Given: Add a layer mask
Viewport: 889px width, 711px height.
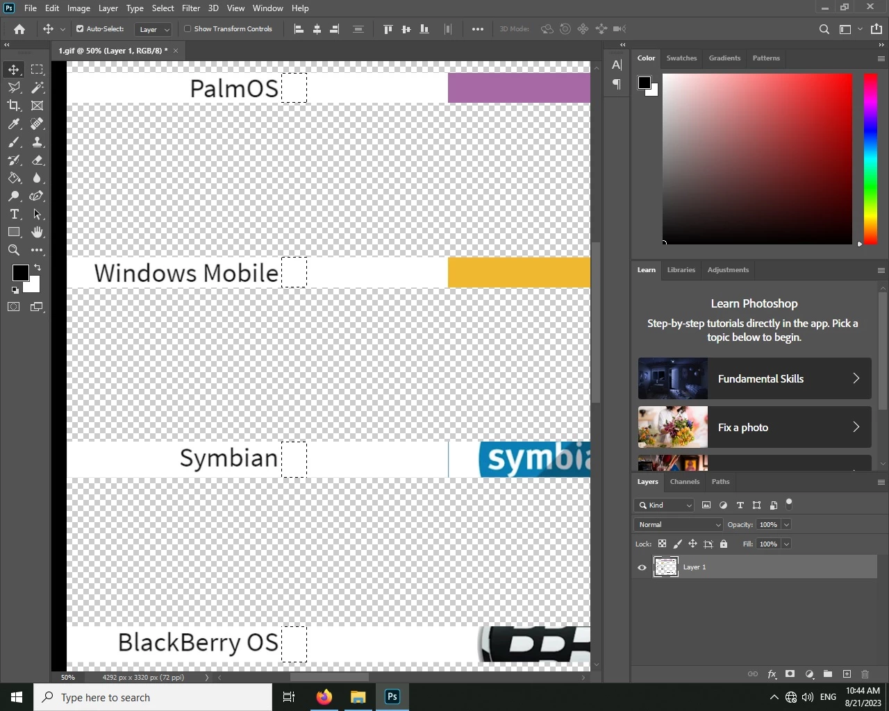Looking at the screenshot, I should [x=790, y=674].
